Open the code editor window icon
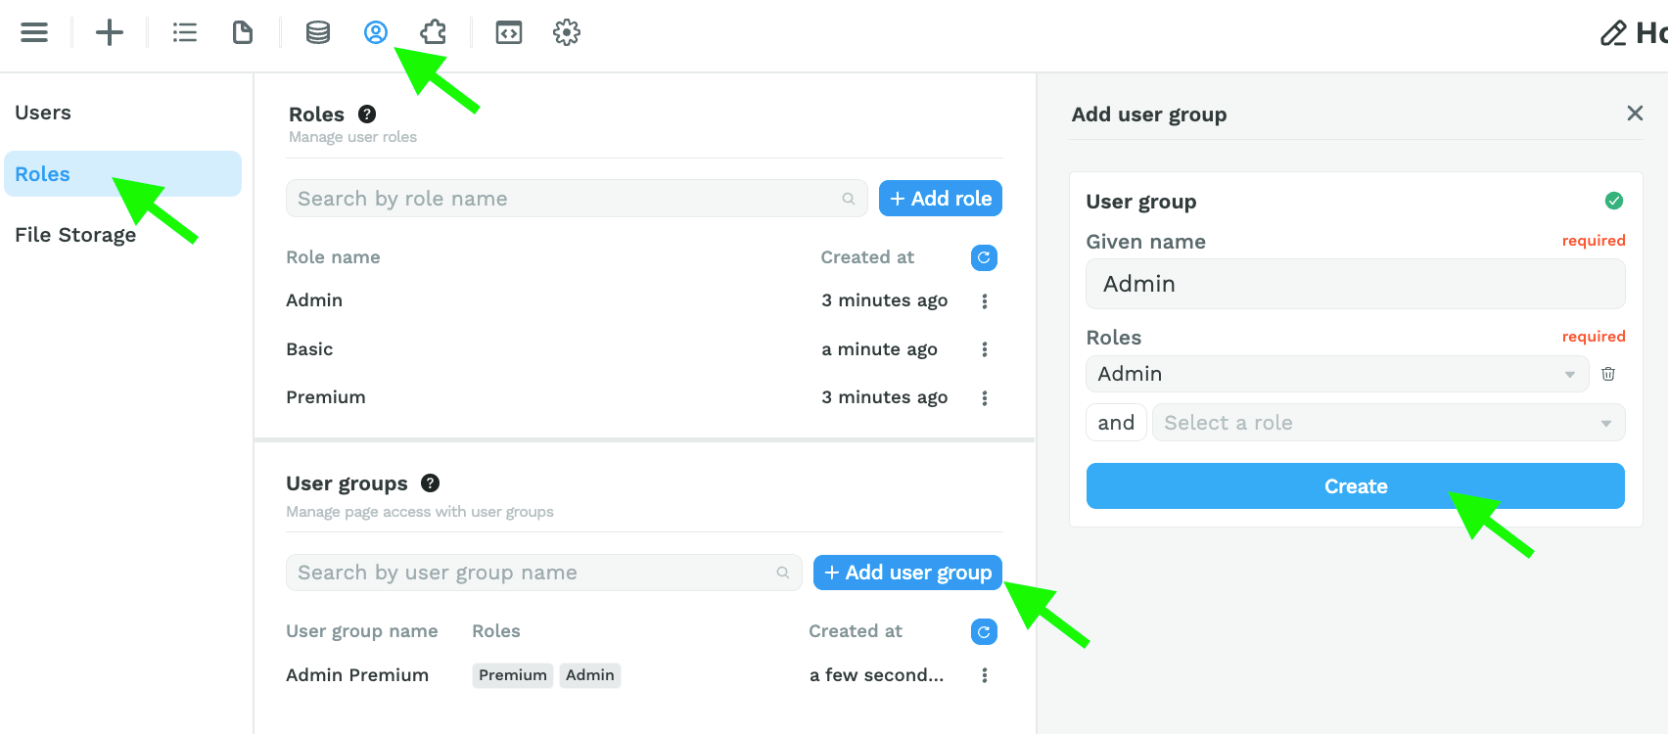1668x734 pixels. tap(509, 32)
